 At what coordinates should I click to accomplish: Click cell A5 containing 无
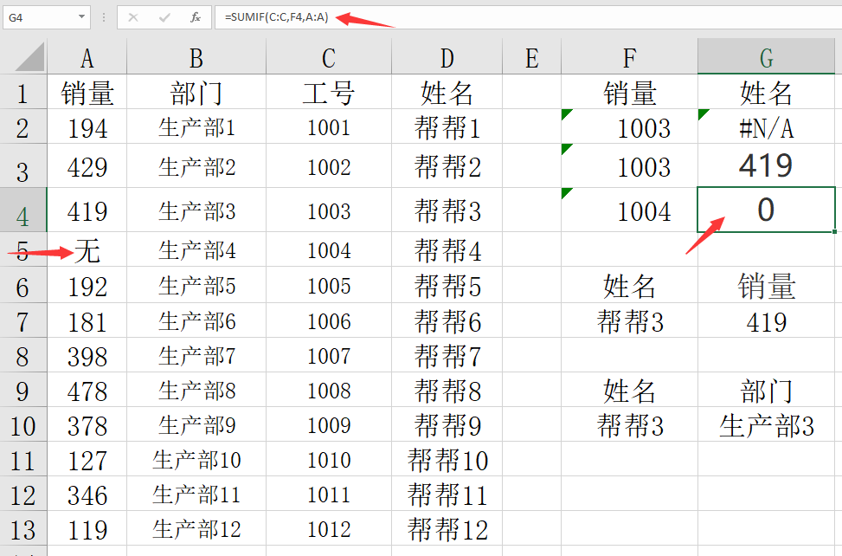click(87, 249)
